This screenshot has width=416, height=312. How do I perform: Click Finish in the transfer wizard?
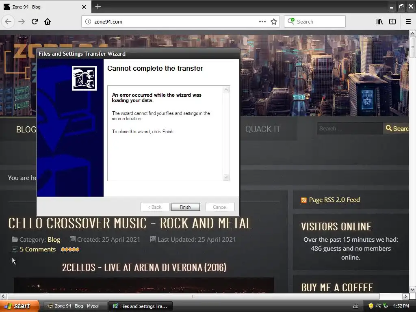click(x=185, y=207)
